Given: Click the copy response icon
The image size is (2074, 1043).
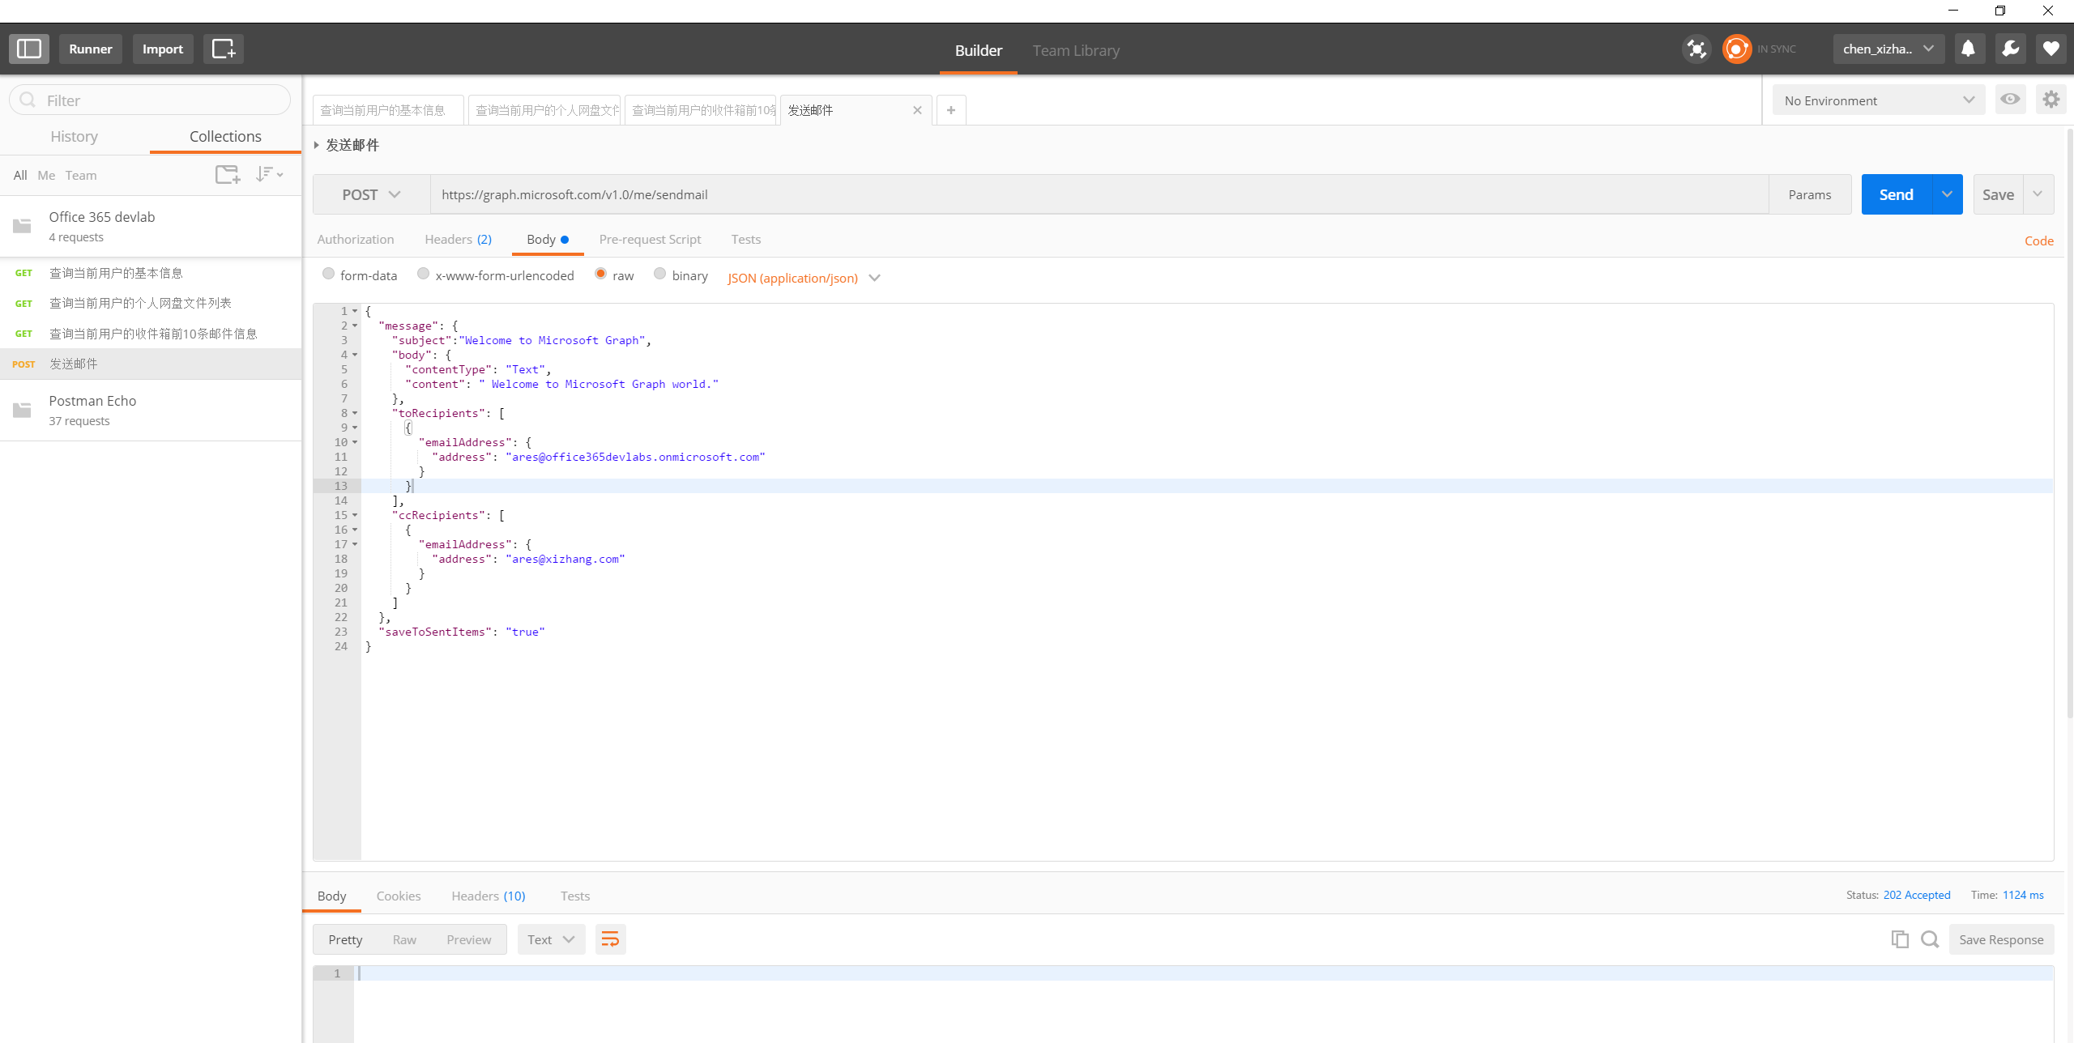Looking at the screenshot, I should [1899, 939].
